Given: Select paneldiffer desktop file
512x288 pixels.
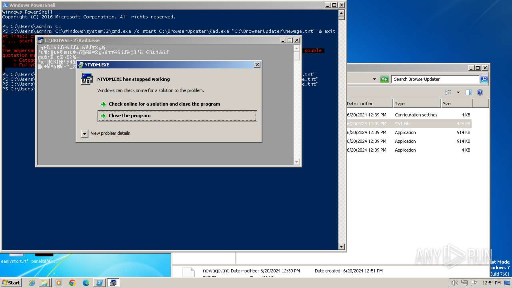Looking at the screenshot, I should tap(44, 261).
